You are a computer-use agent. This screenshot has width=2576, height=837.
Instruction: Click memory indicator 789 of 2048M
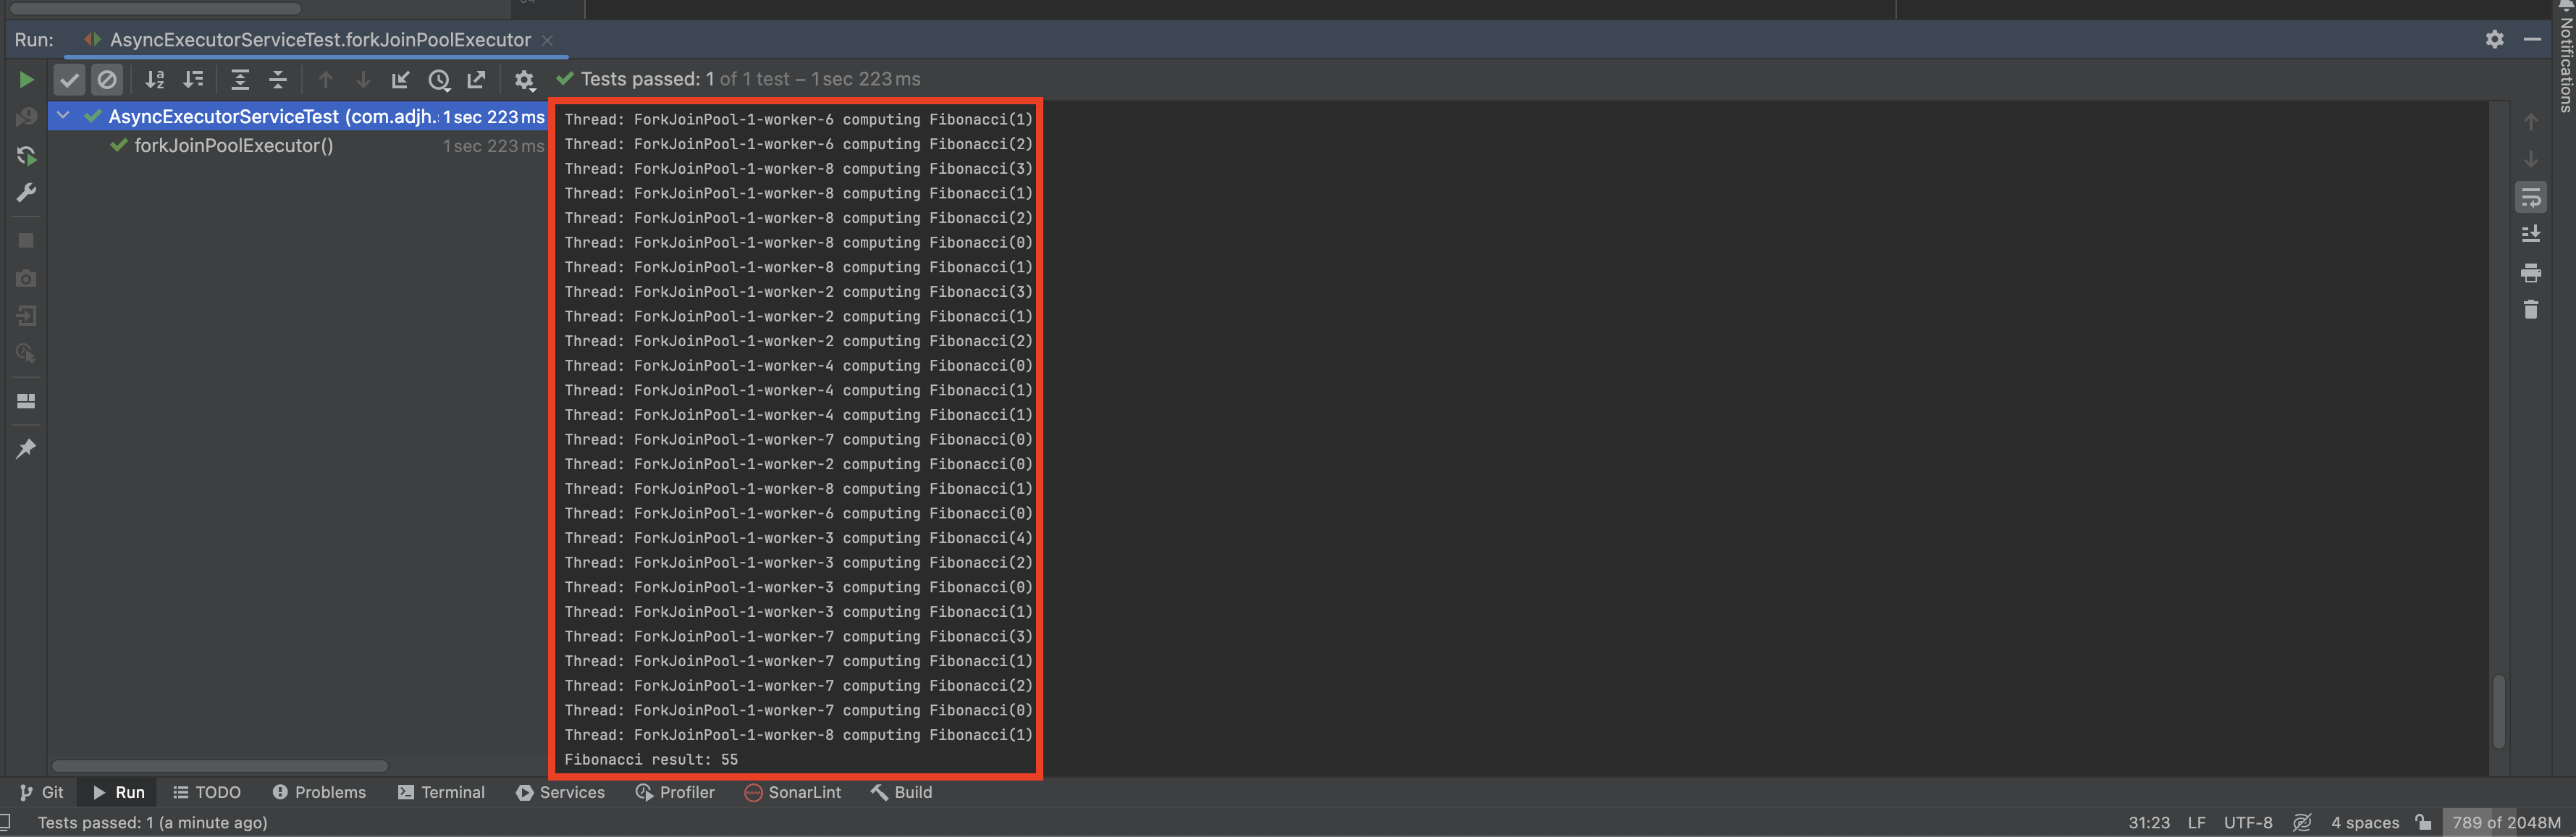click(x=2505, y=822)
